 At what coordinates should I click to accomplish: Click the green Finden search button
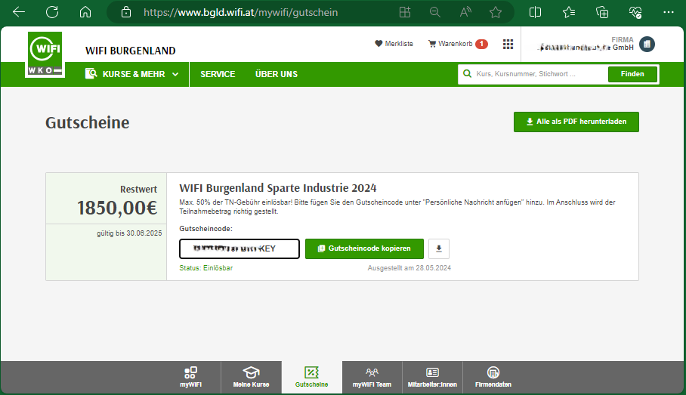pyautogui.click(x=632, y=74)
